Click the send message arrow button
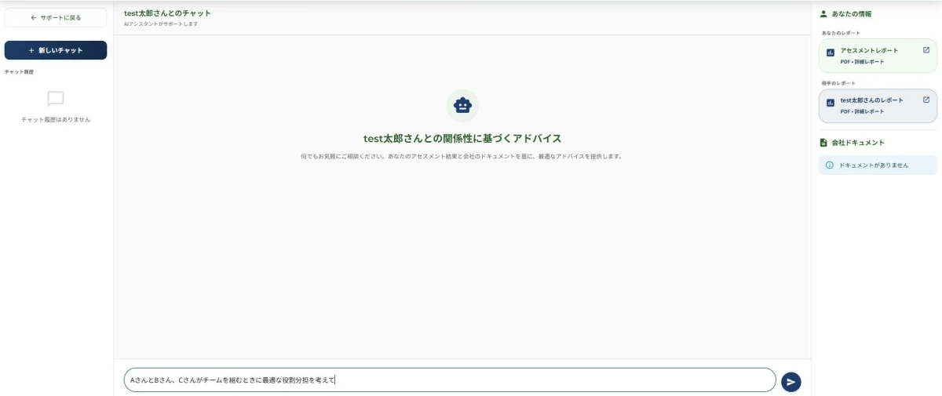The height and width of the screenshot is (396, 942). click(791, 382)
